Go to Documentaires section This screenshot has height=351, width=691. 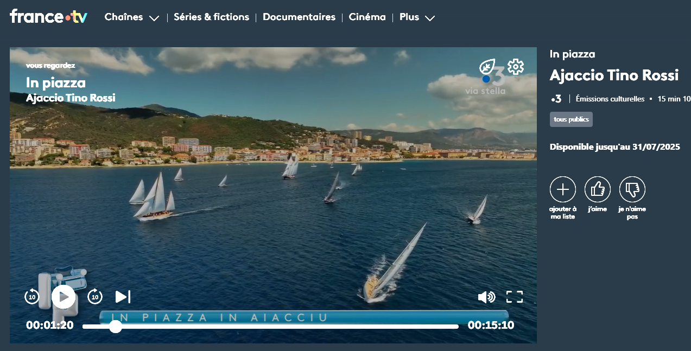(x=299, y=17)
